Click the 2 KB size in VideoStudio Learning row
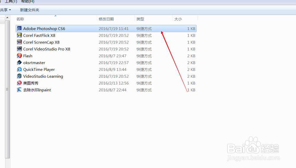The width and height of the screenshot is (296, 168). [191, 76]
